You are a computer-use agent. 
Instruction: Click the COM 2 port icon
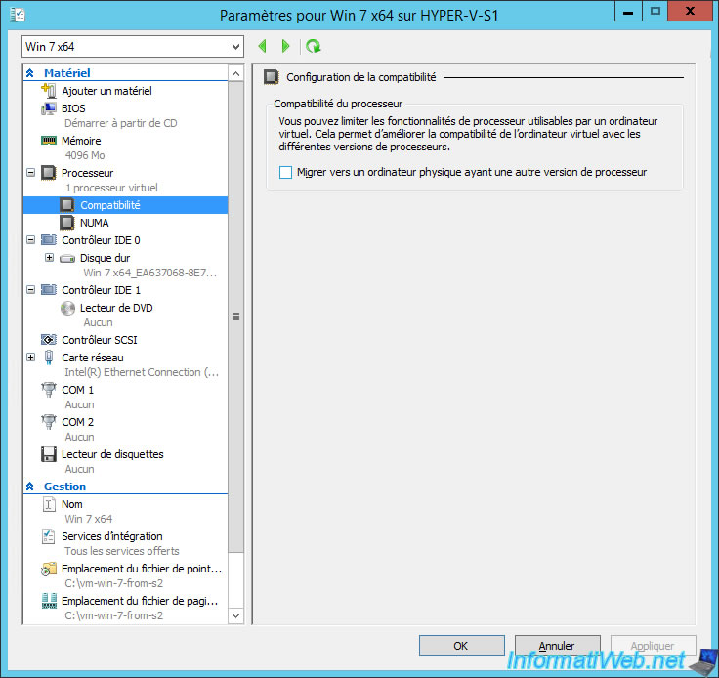coord(49,422)
